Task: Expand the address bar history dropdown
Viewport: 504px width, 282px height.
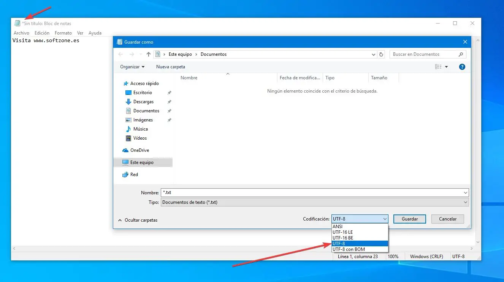Action: (374, 54)
